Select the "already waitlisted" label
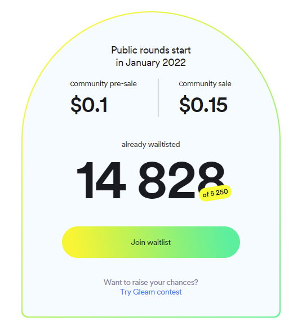The height and width of the screenshot is (330, 302). 151,144
